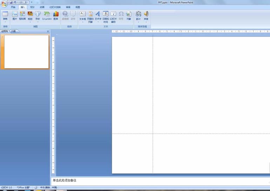270x191 pixels.
Task: Switch to the 开始 (Home) ribbon tab
Action: pos(13,7)
